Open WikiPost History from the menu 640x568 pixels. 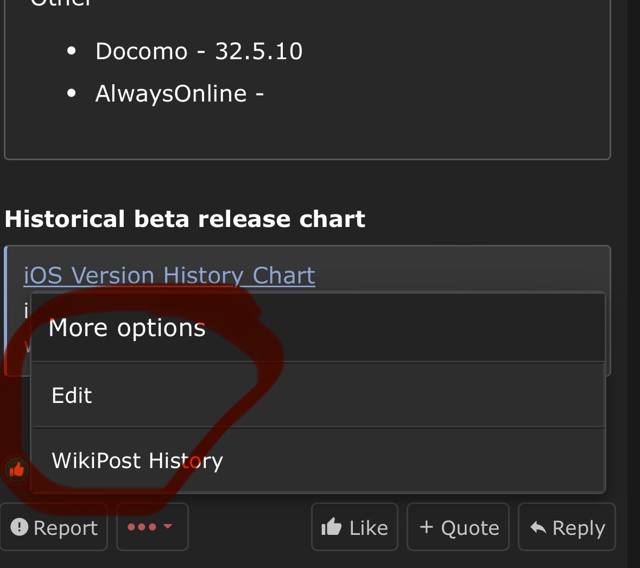[137, 460]
